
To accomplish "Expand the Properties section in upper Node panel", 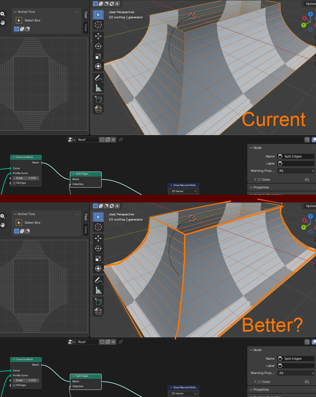I will [251, 187].
